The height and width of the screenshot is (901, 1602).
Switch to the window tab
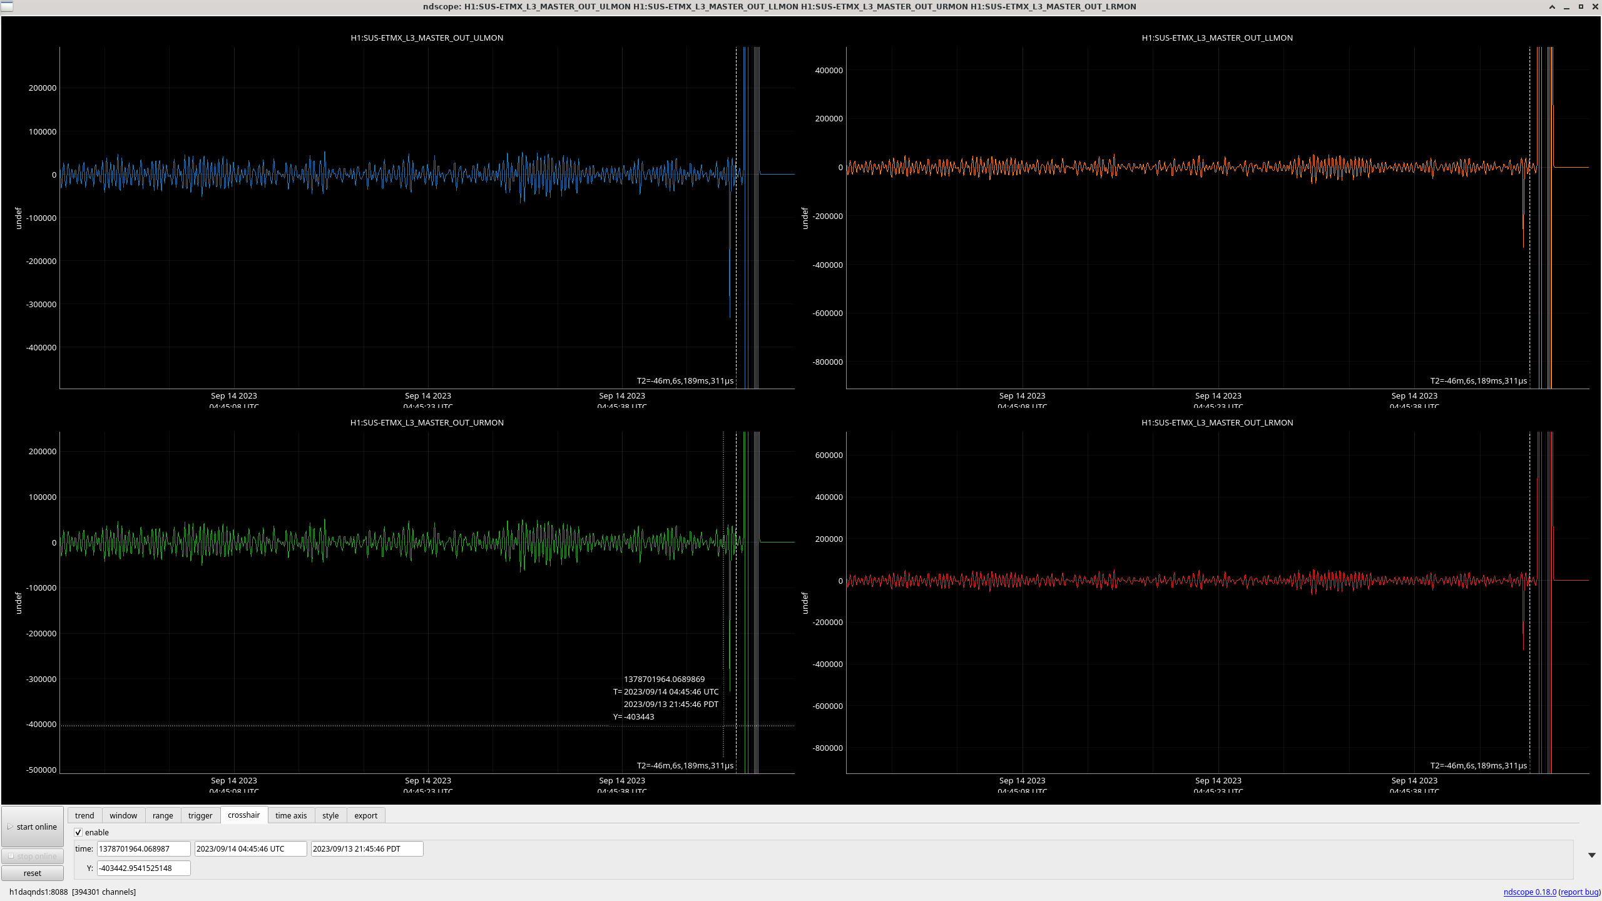tap(123, 815)
